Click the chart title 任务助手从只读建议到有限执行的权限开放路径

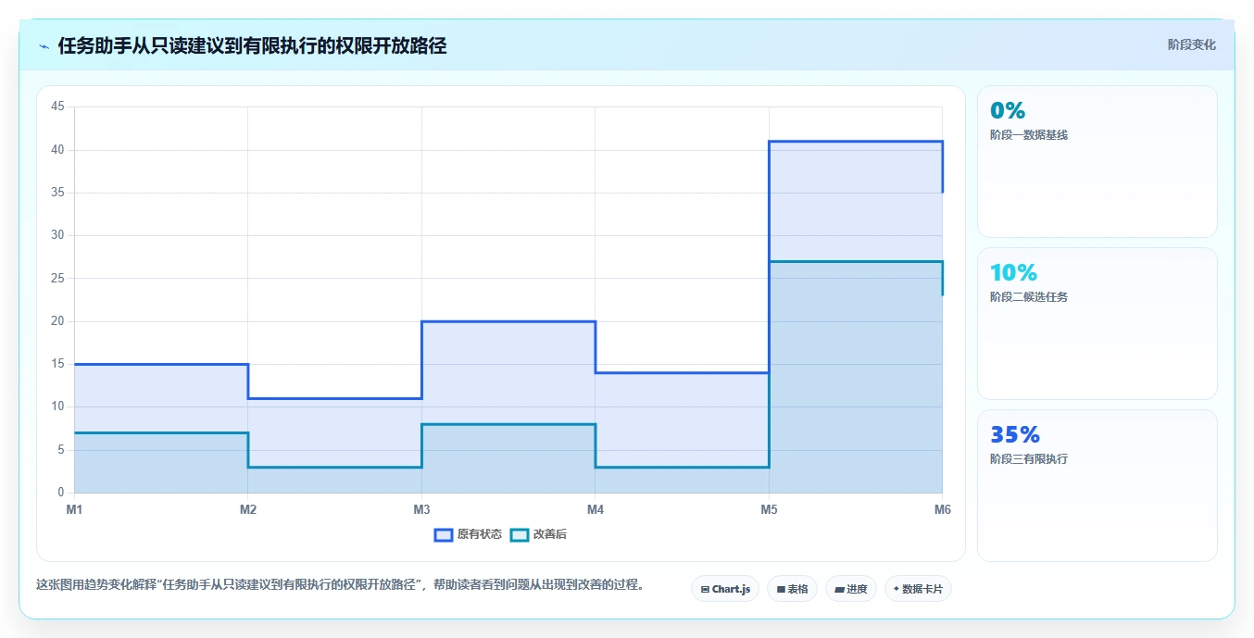pos(252,46)
